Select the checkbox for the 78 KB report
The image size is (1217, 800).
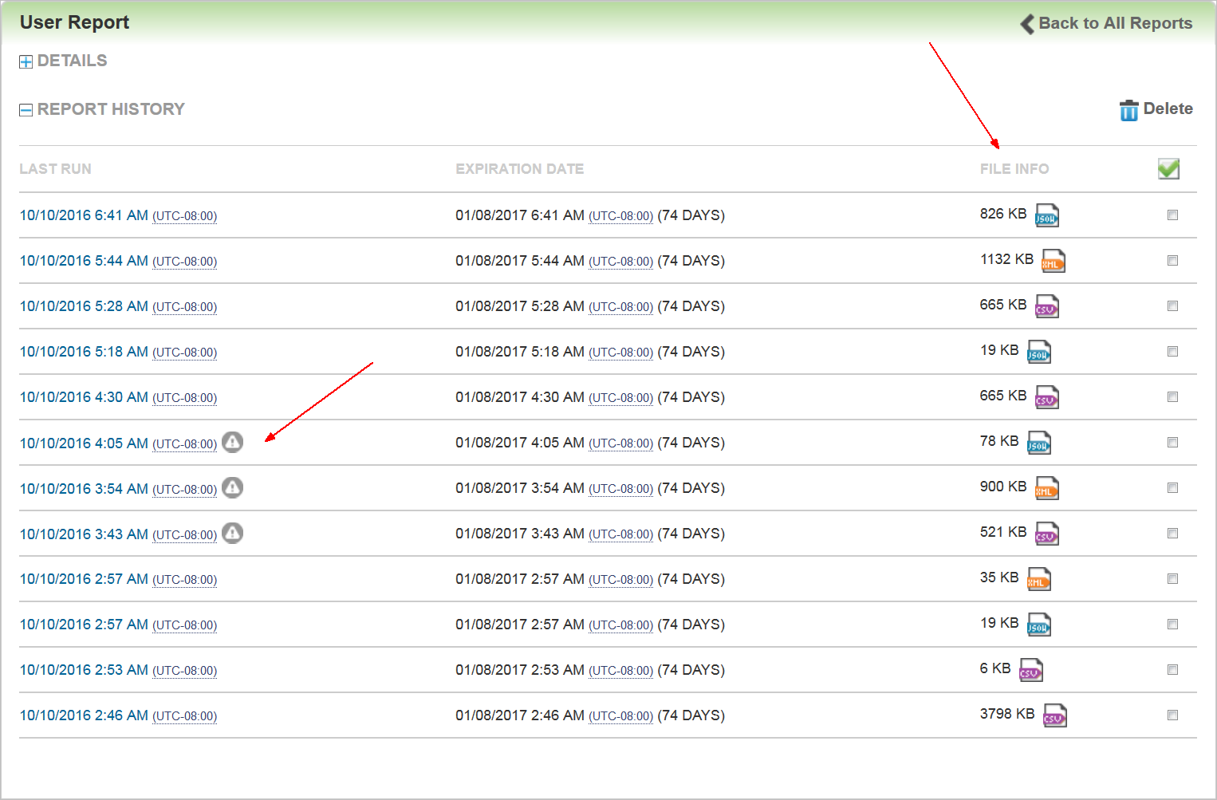click(x=1172, y=442)
